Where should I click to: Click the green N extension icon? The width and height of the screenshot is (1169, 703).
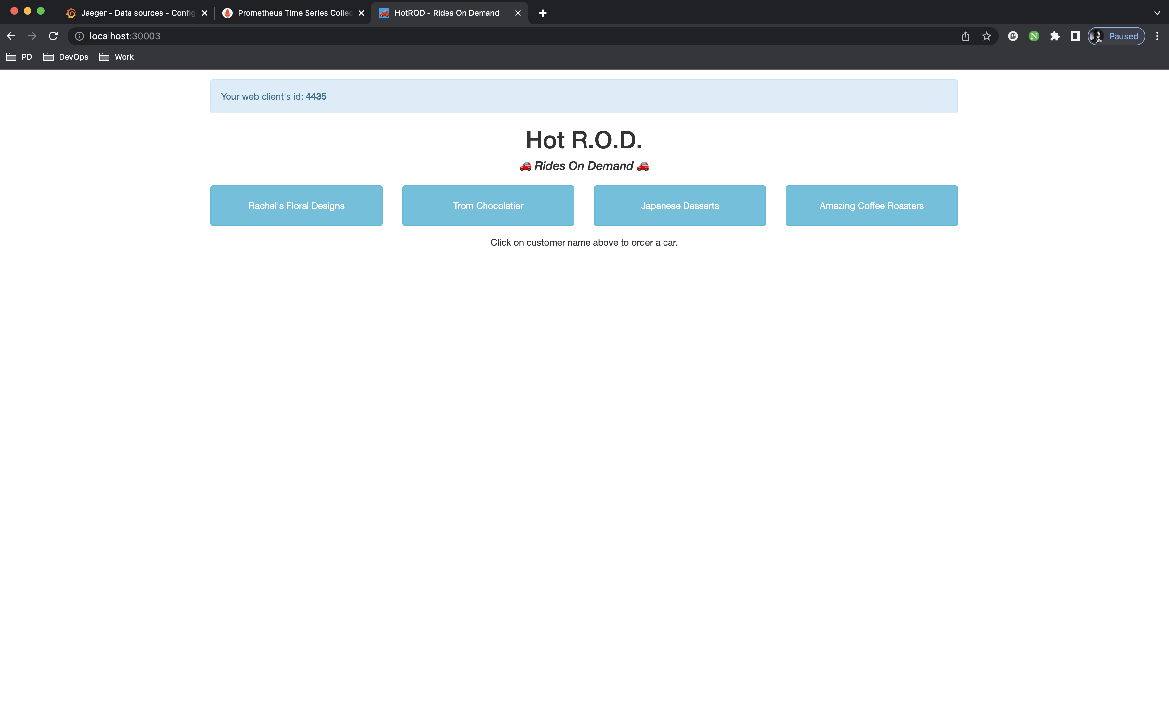tap(1034, 36)
